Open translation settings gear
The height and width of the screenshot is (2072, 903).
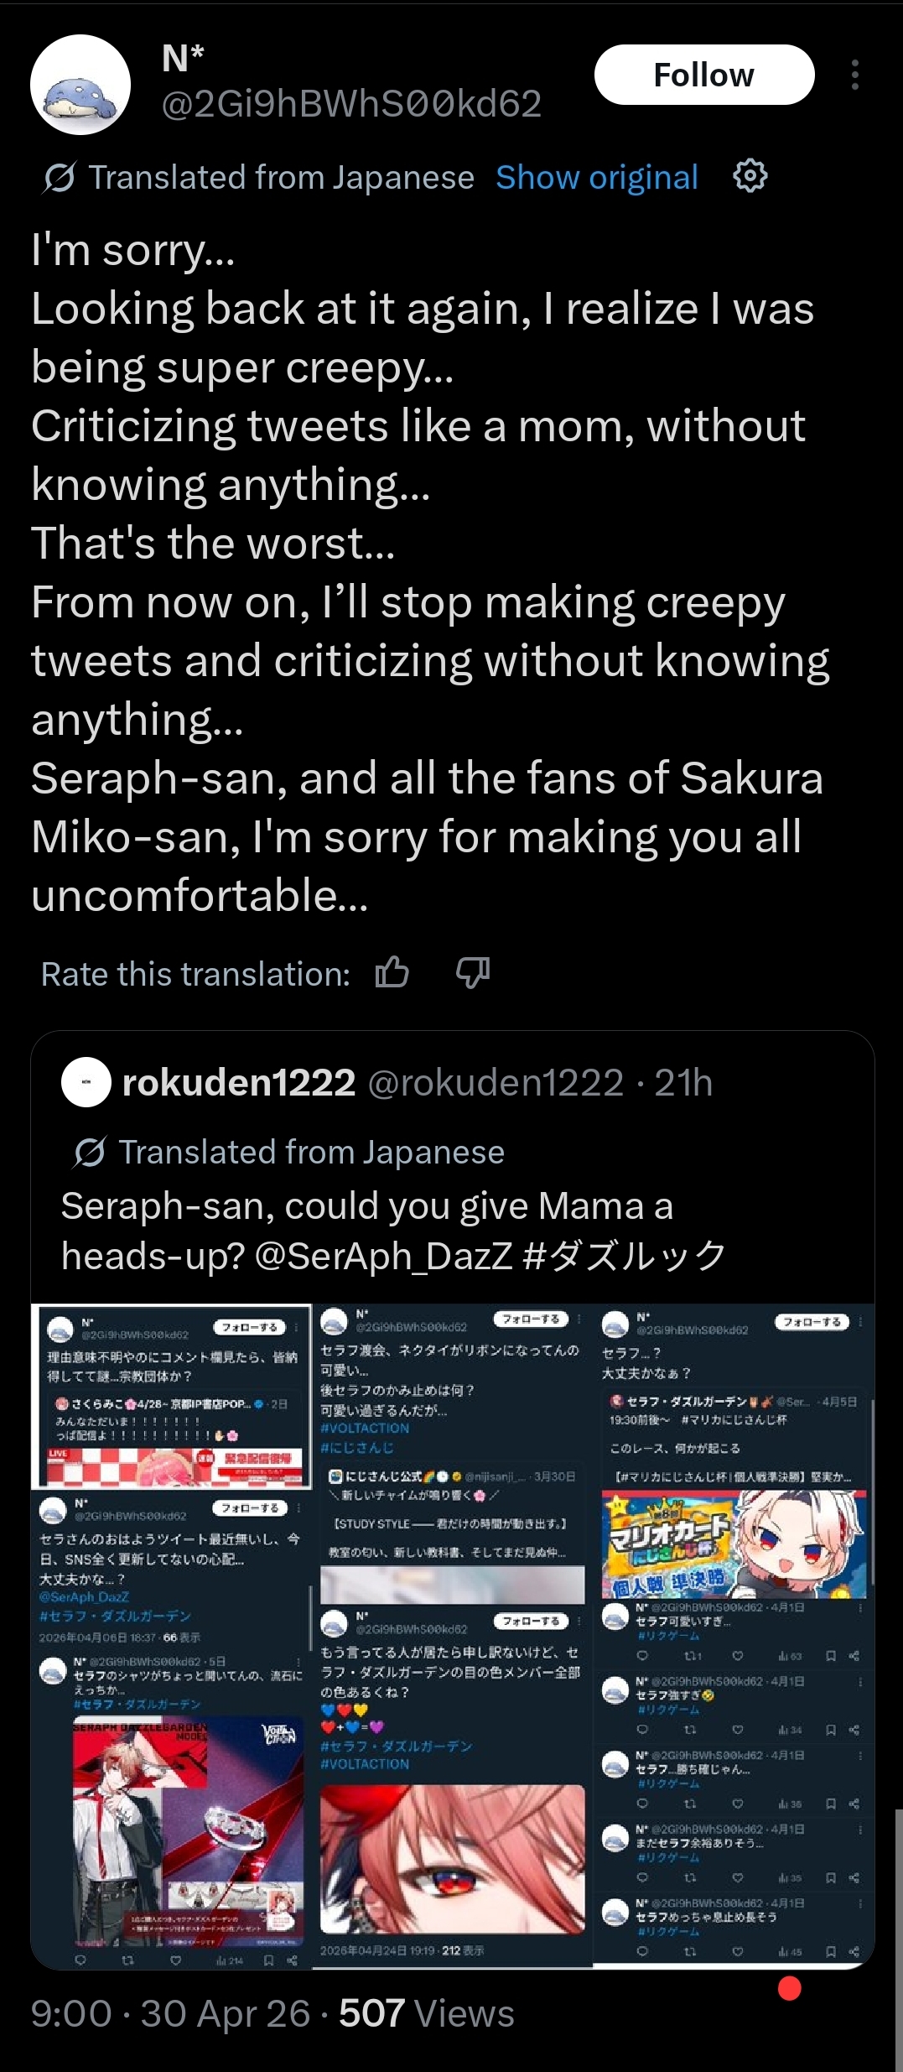pyautogui.click(x=750, y=176)
